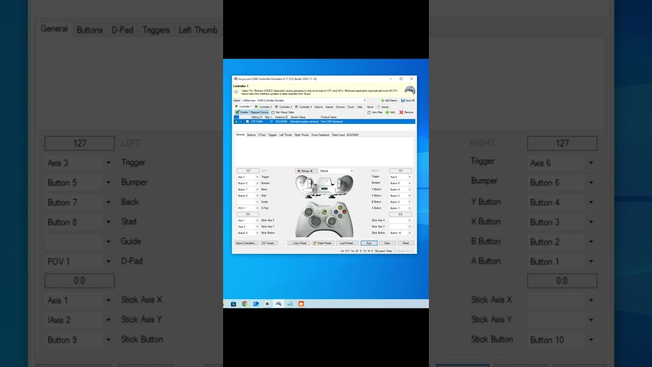The height and width of the screenshot is (367, 652).
Task: Check the Get XInput State checkbox
Action: pyautogui.click(x=273, y=112)
